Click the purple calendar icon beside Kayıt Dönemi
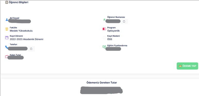Image resolution: width=199 pixels, height=96 pixels. coord(7,38)
